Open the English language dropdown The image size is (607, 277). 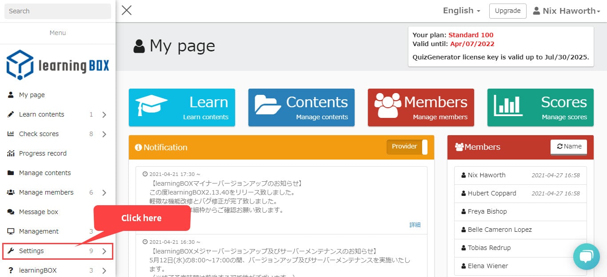(x=461, y=11)
